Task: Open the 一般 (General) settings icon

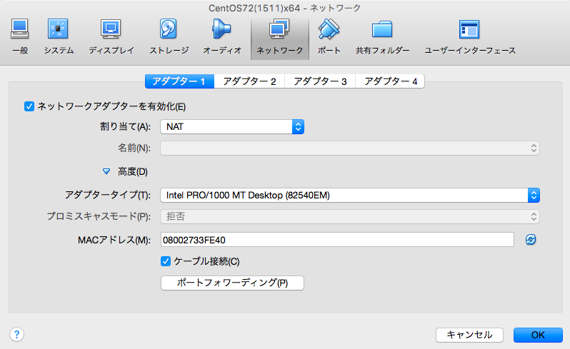Action: click(20, 37)
